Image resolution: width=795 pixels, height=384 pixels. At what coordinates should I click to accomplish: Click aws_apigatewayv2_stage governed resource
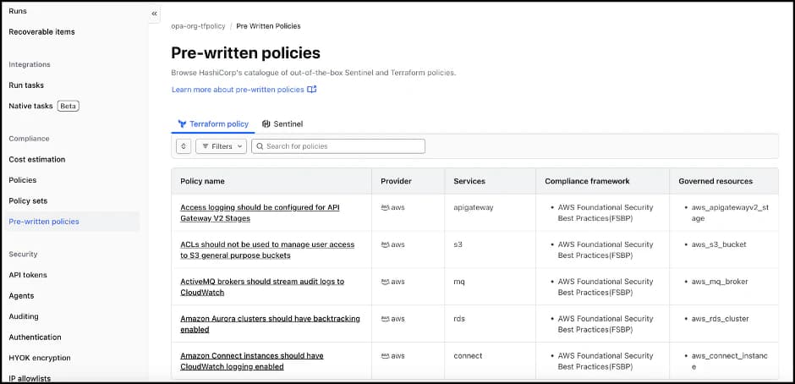730,213
